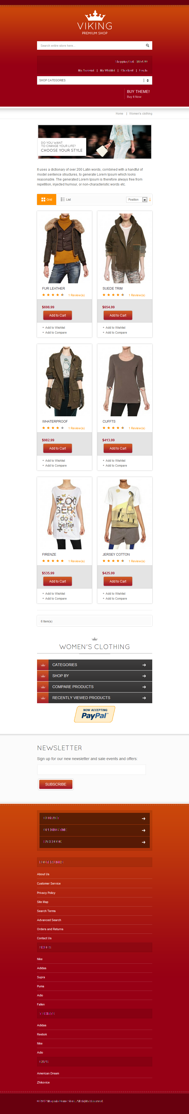The image size is (189, 1114).
Task: Click the newsletter email input field
Action: point(91,770)
